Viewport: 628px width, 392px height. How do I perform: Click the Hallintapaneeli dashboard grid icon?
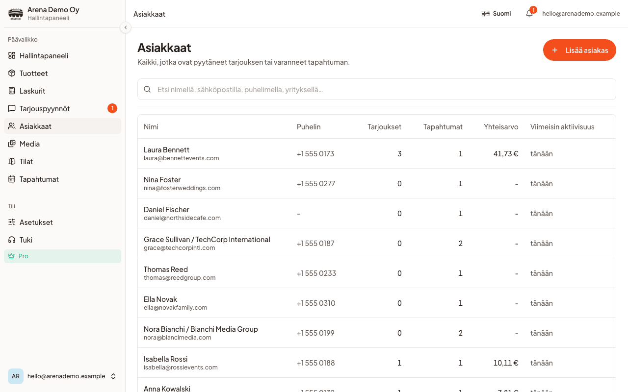(x=12, y=56)
